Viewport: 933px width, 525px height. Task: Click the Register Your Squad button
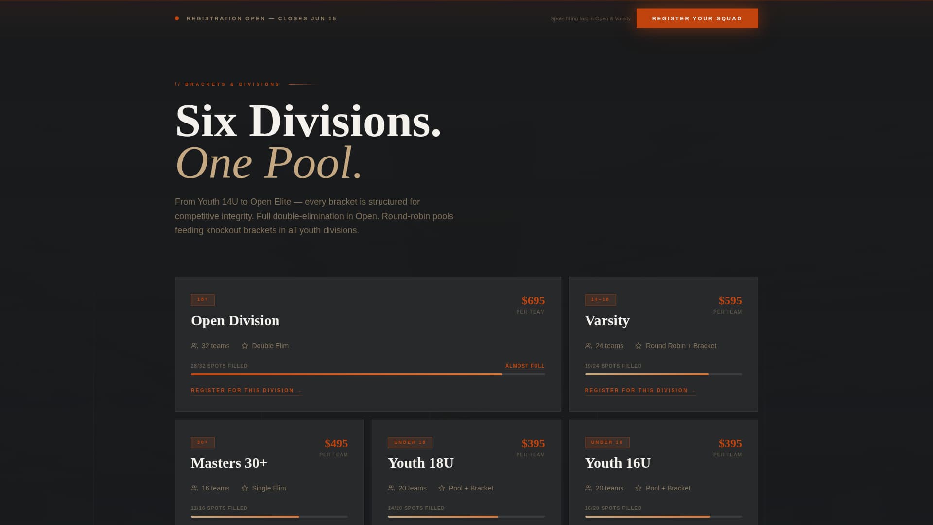click(x=697, y=18)
